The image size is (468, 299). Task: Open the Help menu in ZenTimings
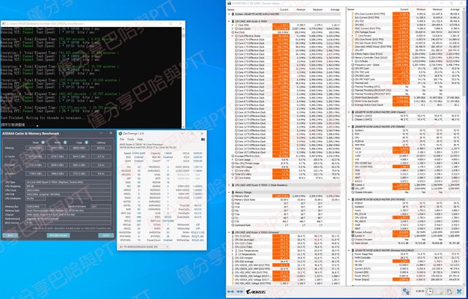pos(140,140)
